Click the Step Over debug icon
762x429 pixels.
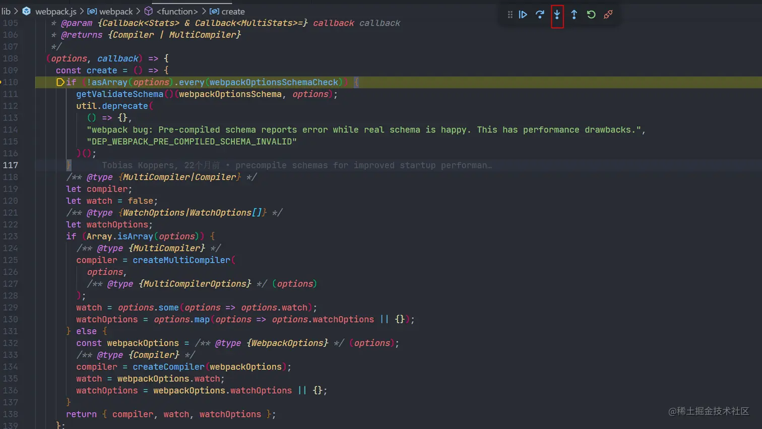click(540, 15)
